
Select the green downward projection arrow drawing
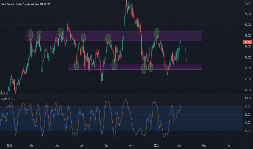186,52
